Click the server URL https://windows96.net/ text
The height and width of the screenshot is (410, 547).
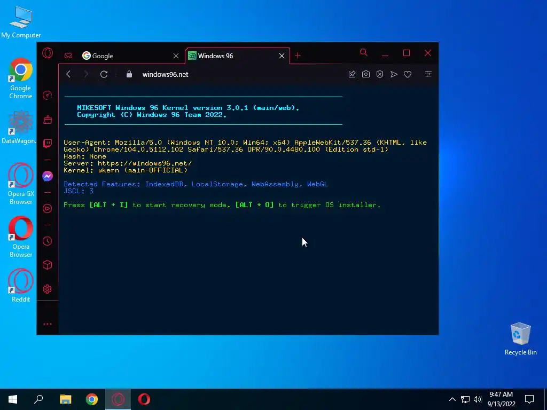pyautogui.click(x=145, y=163)
